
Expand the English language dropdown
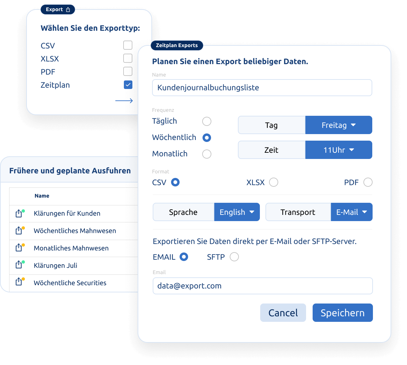tap(237, 212)
